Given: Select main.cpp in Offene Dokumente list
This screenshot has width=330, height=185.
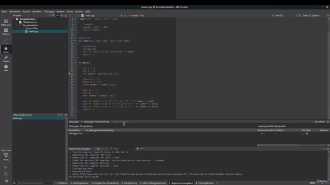Looking at the screenshot, I should click(x=39, y=118).
